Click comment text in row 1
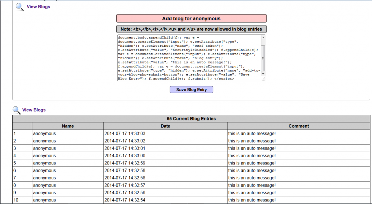The height and width of the screenshot is (204, 372). click(x=252, y=133)
